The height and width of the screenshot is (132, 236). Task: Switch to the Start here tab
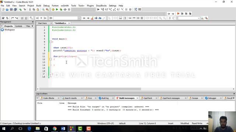pyautogui.click(x=42, y=23)
